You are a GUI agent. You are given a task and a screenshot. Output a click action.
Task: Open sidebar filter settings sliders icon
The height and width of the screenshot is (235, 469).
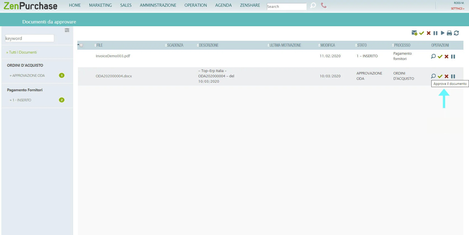67,30
